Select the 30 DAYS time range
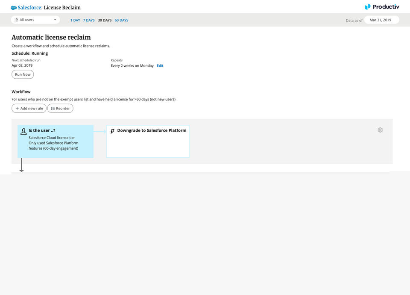Screen dimensions: 410x295 [105, 20]
